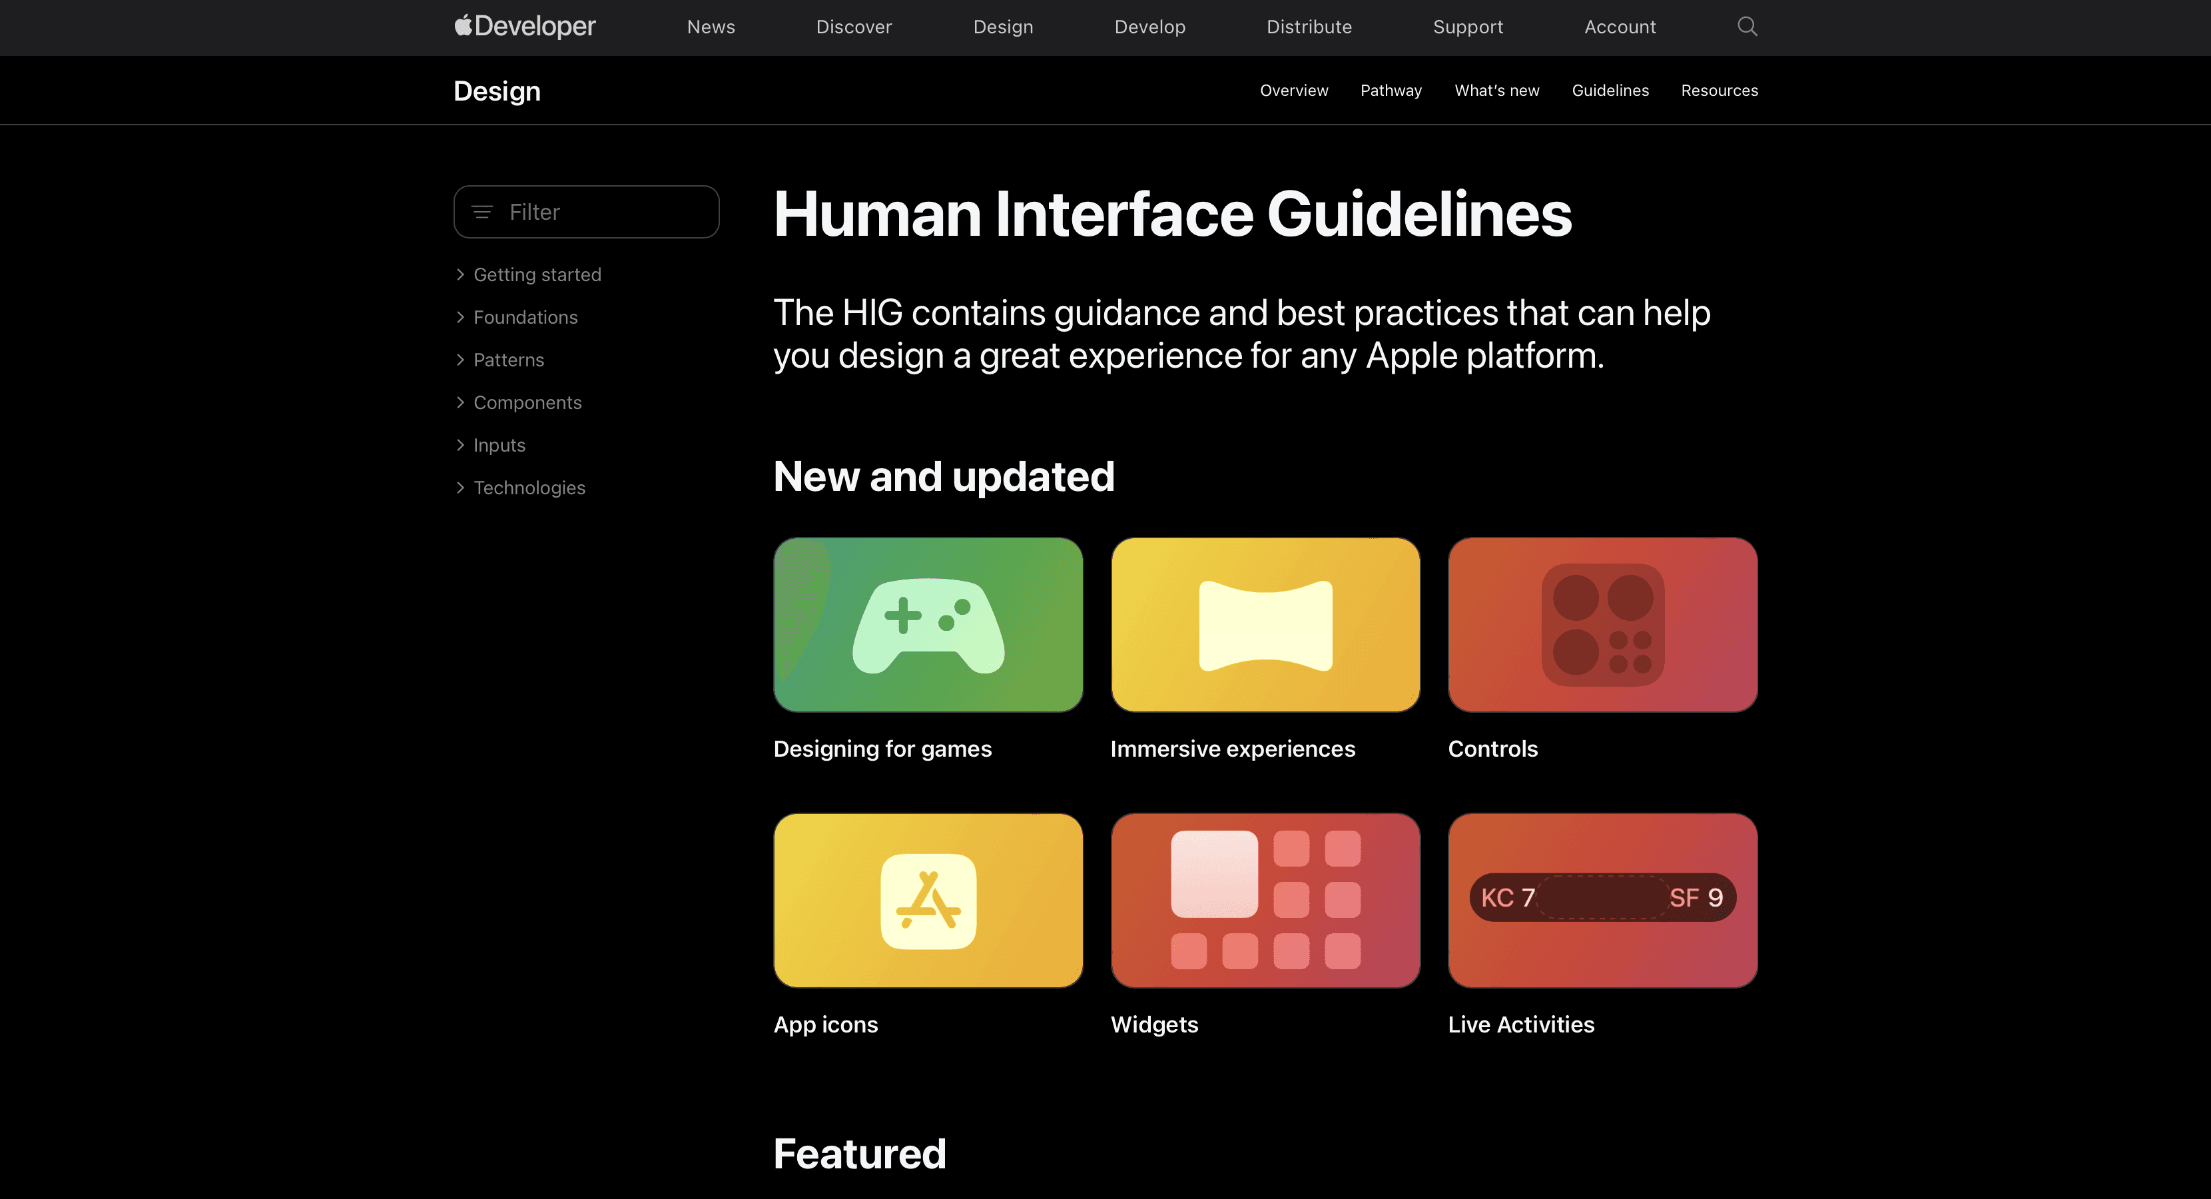
Task: Open the What's new tab
Action: (1496, 91)
